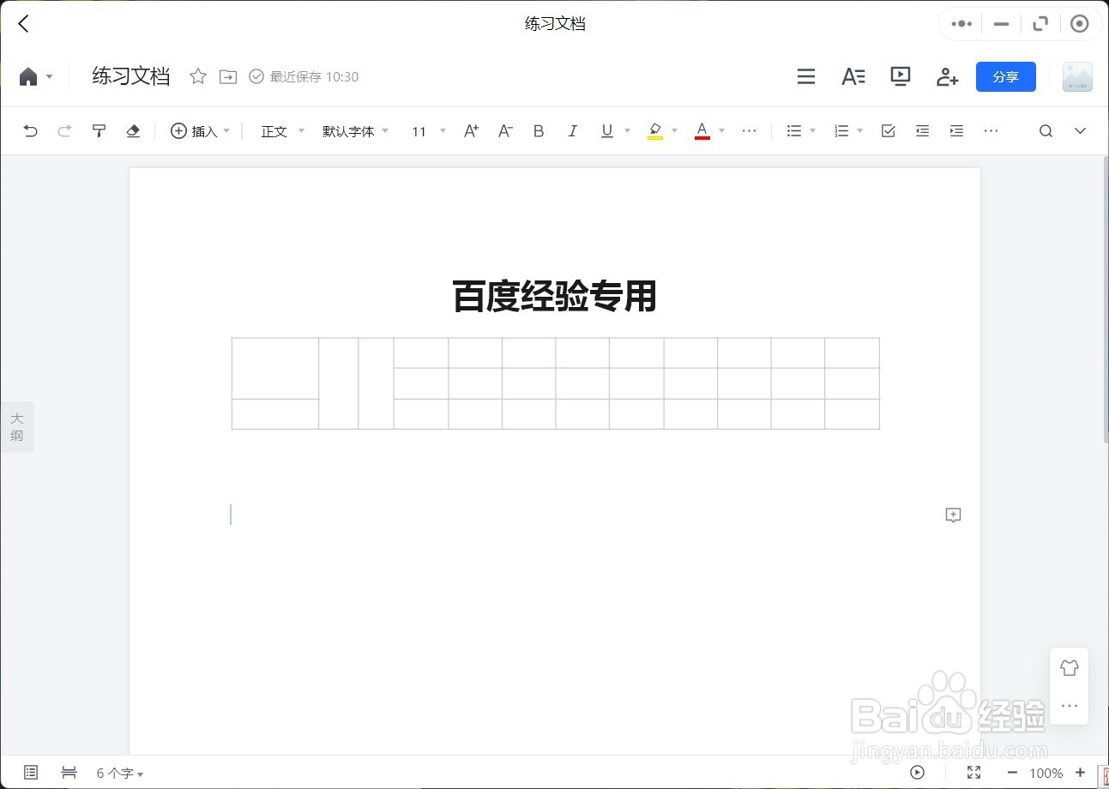Toggle page break view icon
Screen dimensions: 1109x789
tap(69, 773)
